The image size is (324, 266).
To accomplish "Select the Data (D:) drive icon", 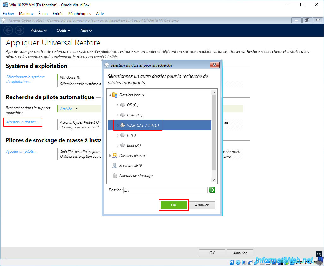I will pos(123,115).
